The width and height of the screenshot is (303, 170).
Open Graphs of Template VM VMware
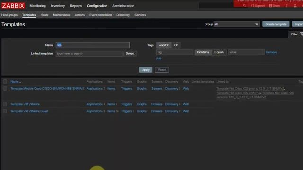[142, 104]
